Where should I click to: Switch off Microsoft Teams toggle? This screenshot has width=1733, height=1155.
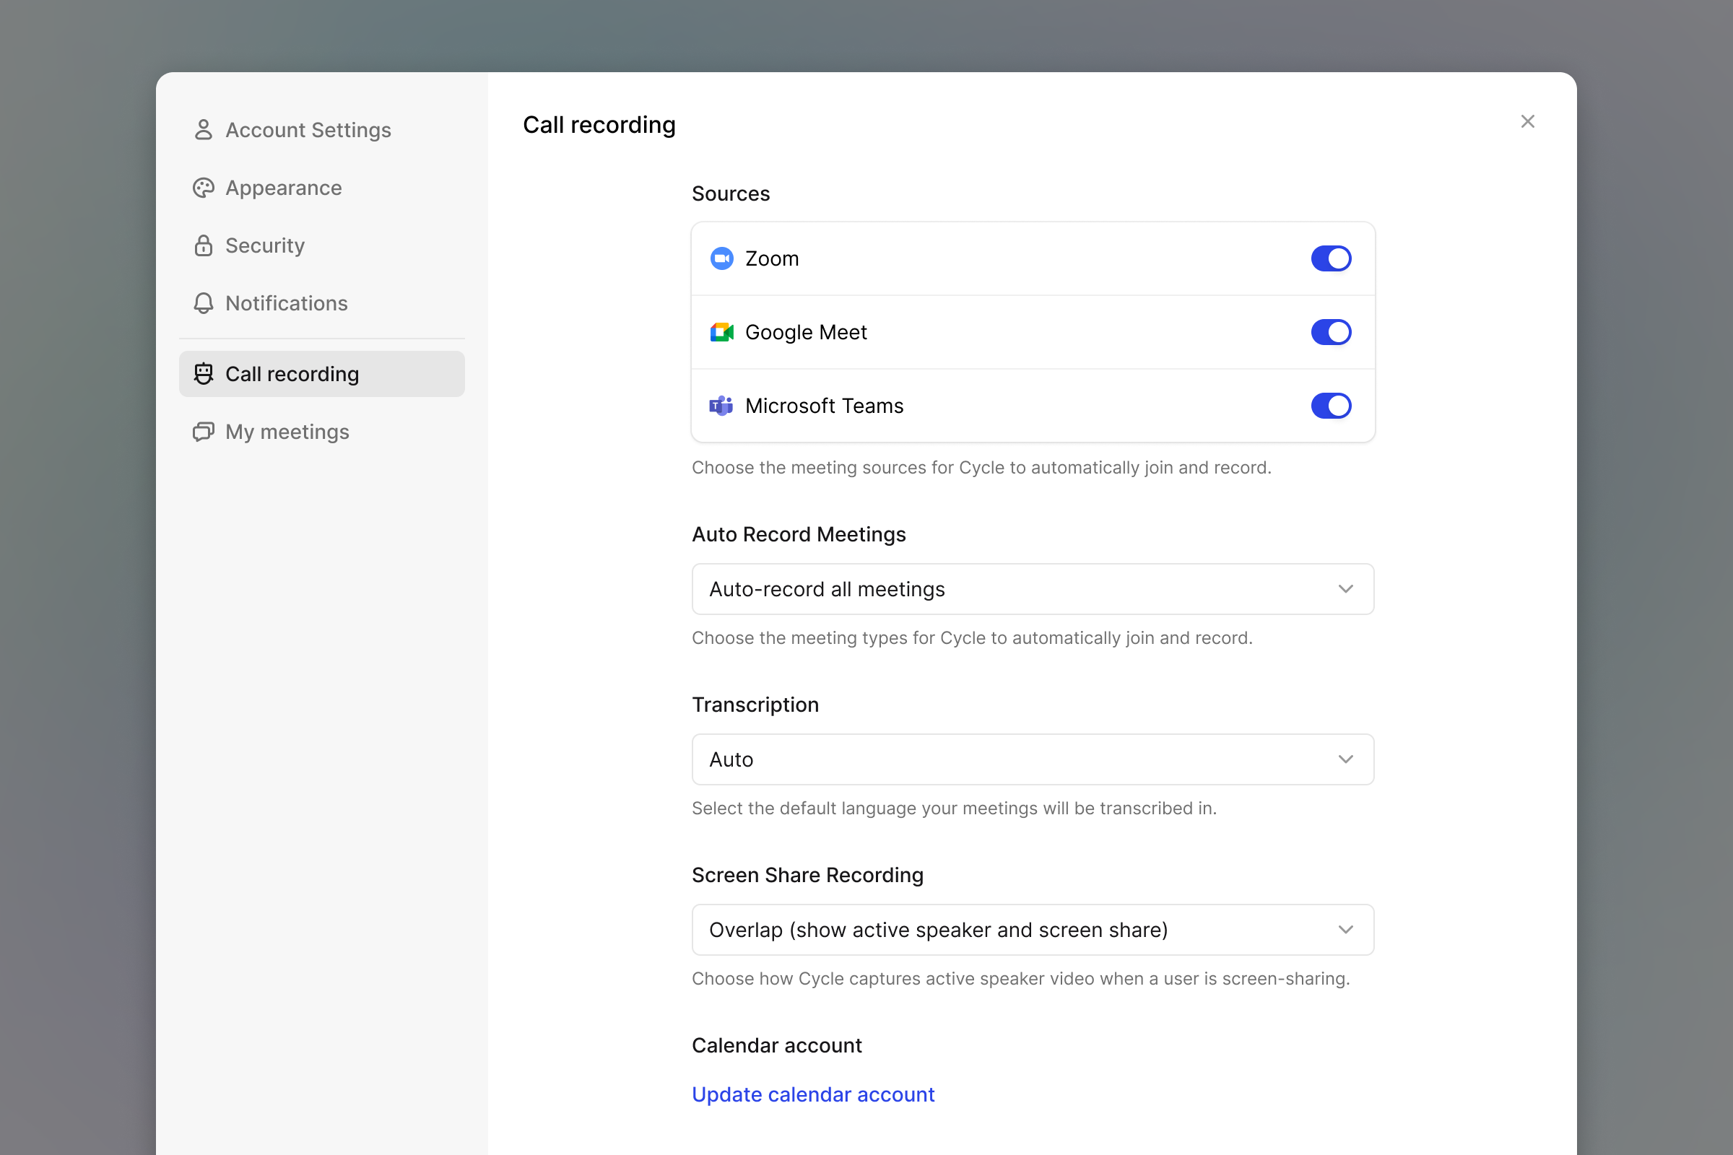point(1331,406)
